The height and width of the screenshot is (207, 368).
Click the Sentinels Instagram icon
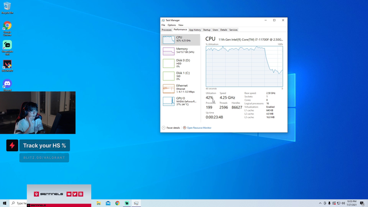(80, 194)
